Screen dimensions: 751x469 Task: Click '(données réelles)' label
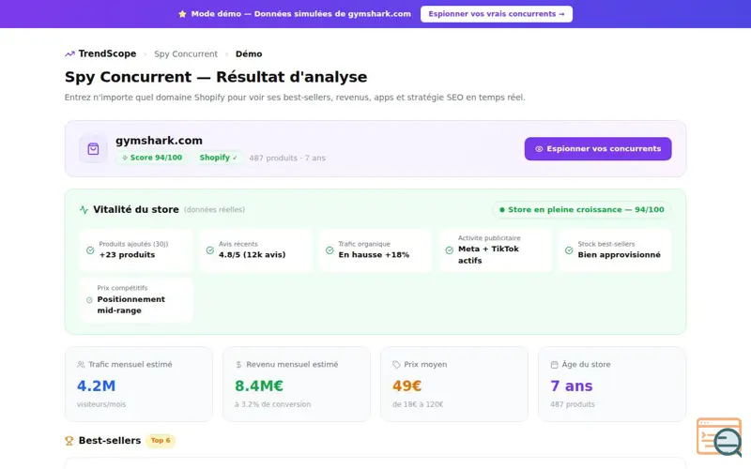214,209
